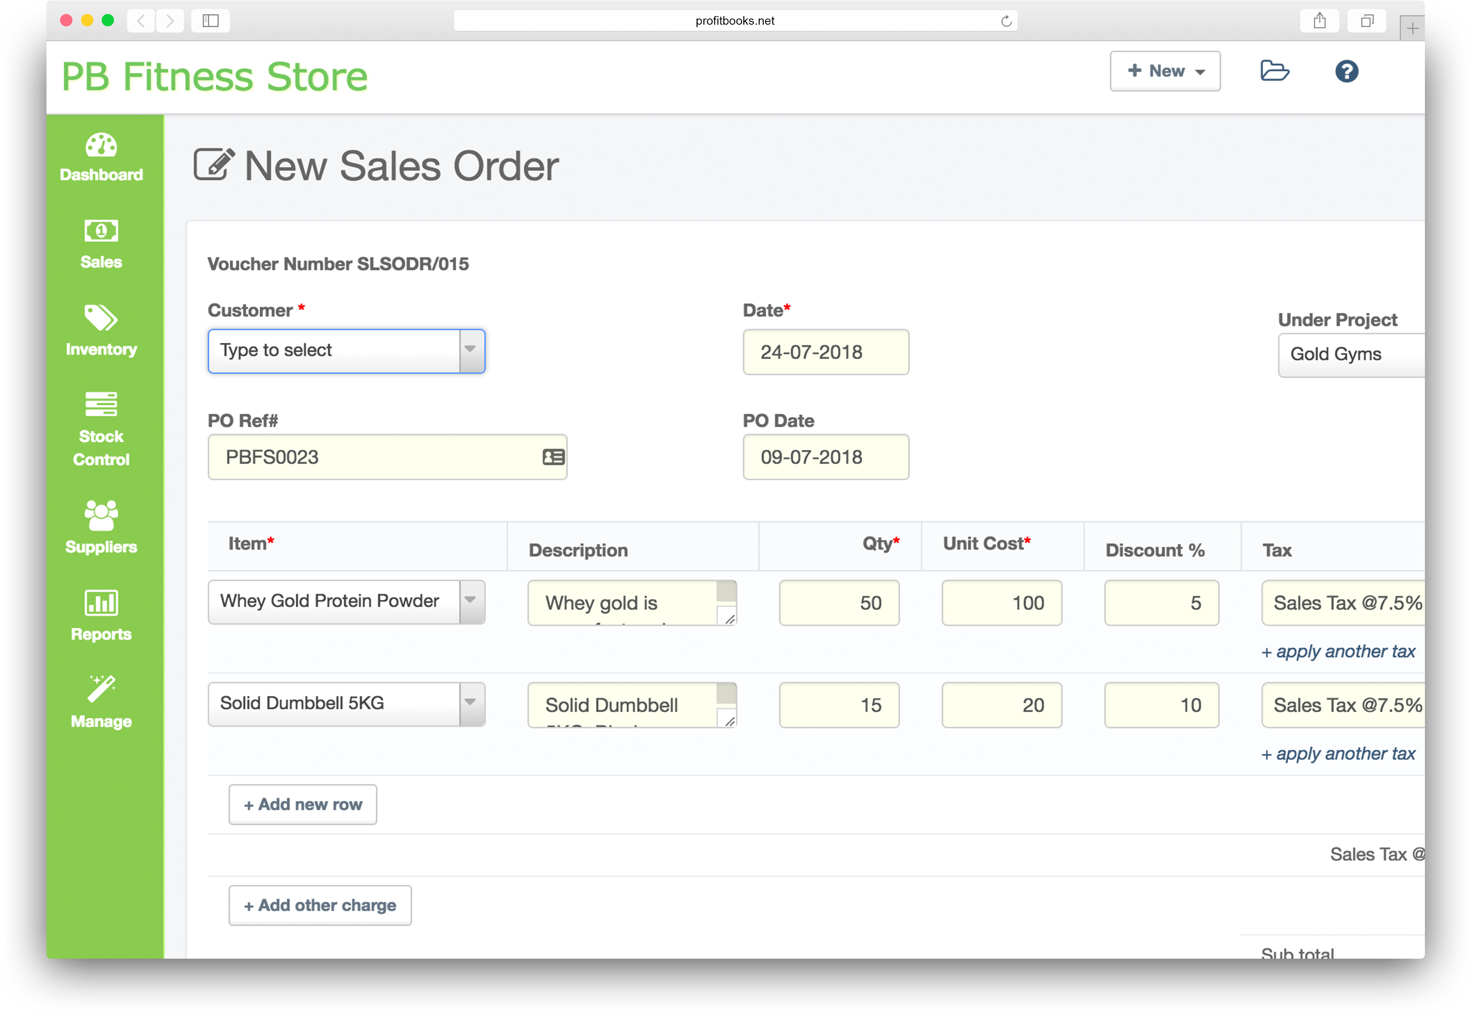The width and height of the screenshot is (1471, 1013).
Task: Open the Dashboard gauge icon
Action: pos(101,145)
